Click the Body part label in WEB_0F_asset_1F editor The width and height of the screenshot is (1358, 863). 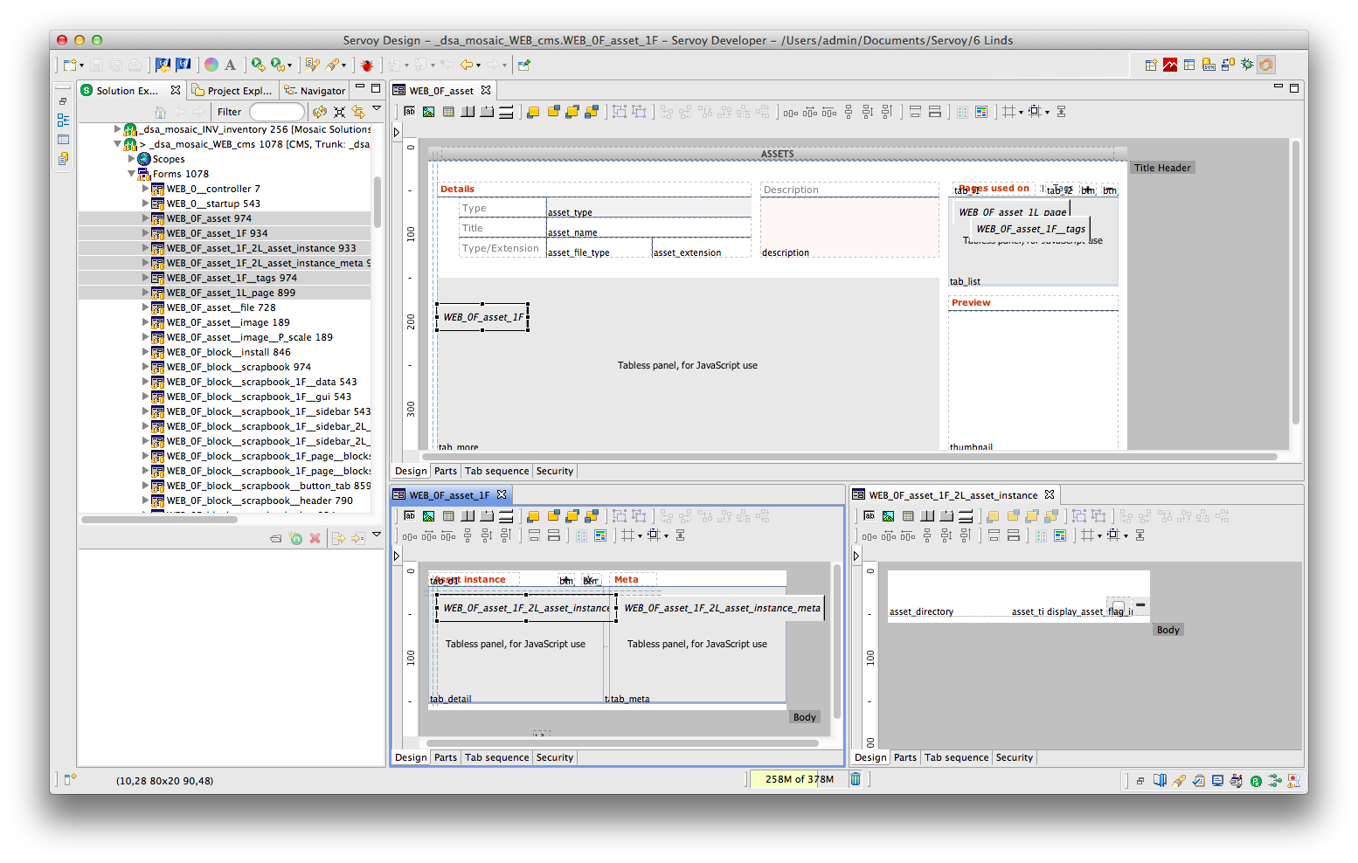[x=805, y=717]
